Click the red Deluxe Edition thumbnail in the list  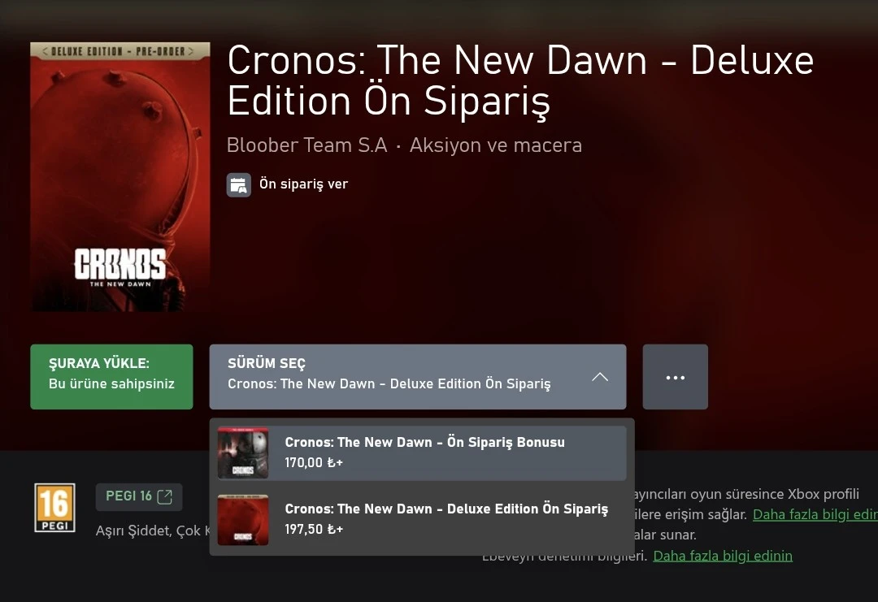(243, 520)
